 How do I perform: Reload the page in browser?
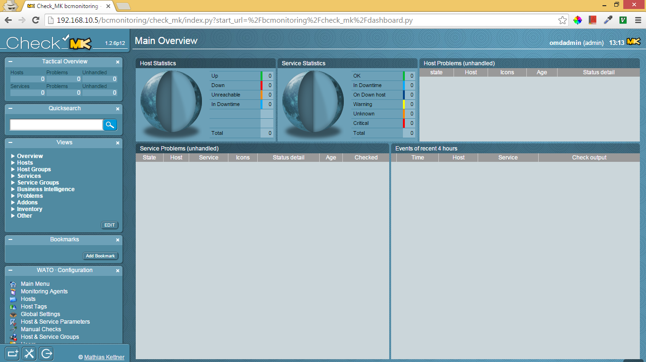point(35,20)
